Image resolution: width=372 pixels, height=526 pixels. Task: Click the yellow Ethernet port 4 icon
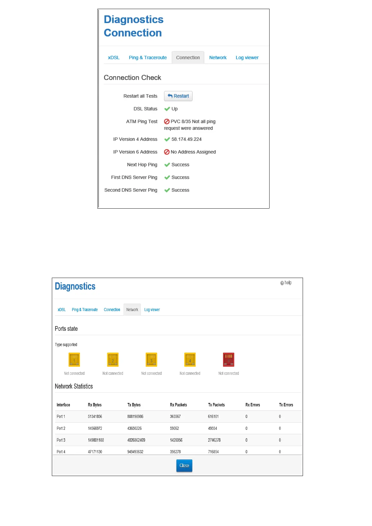pyautogui.click(x=190, y=360)
